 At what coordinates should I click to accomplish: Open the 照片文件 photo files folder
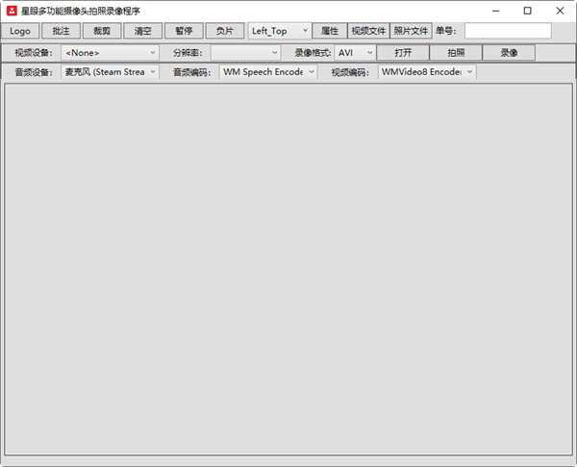[x=411, y=31]
